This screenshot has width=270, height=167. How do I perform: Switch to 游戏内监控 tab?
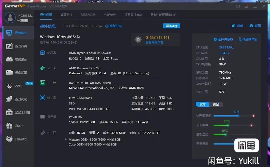coord(88,15)
